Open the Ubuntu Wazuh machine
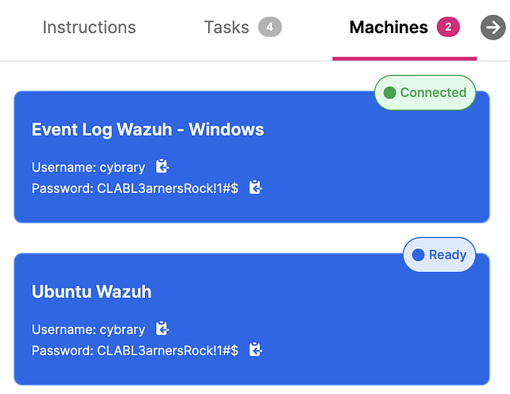 point(91,292)
